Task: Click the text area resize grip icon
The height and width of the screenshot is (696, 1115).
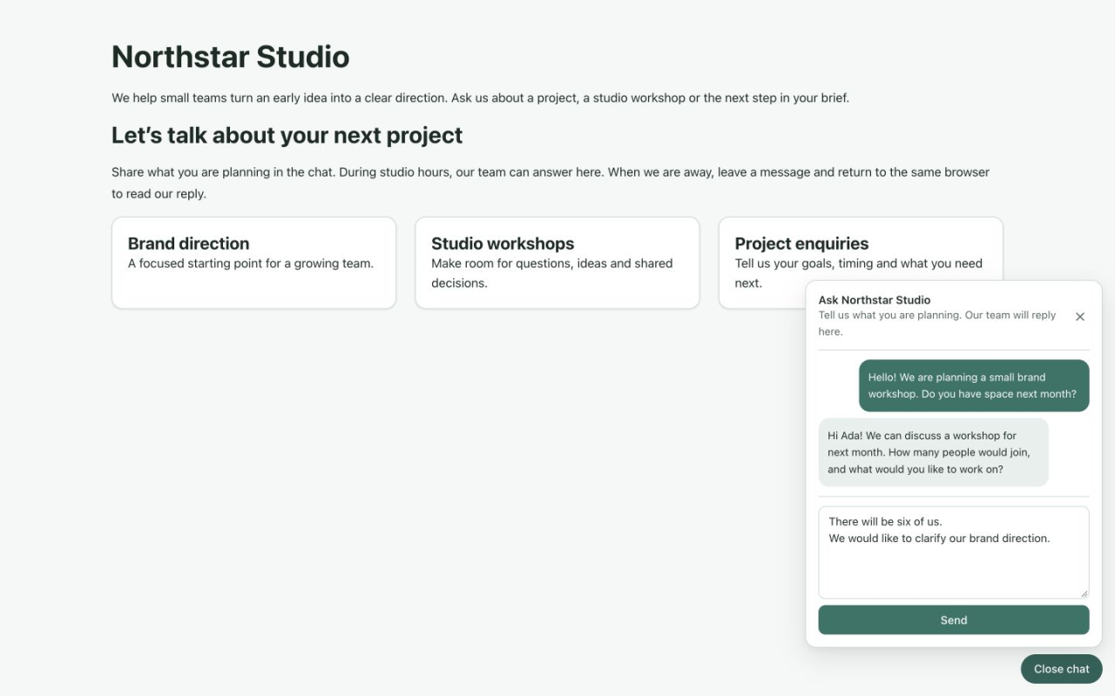Action: (1084, 593)
